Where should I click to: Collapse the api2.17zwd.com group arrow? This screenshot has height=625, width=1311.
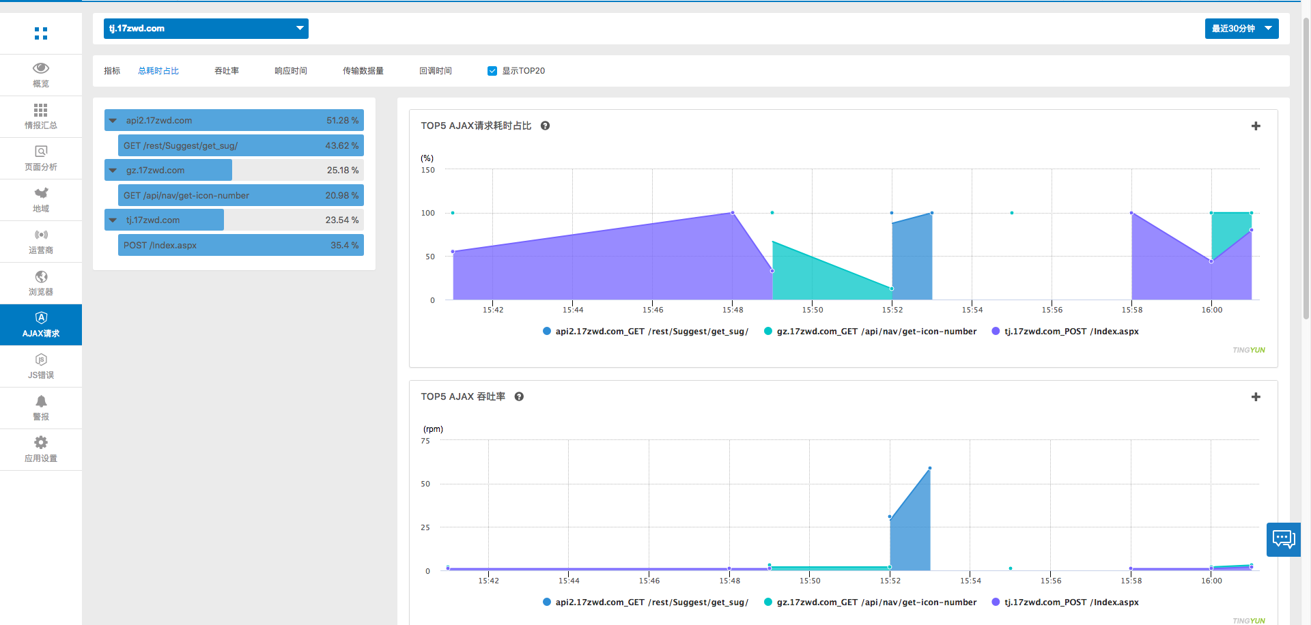click(113, 121)
